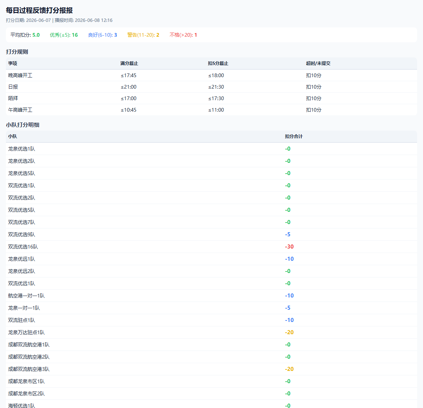Select the 午高峰开工 rule row
The height and width of the screenshot is (408, 423).
click(211, 110)
